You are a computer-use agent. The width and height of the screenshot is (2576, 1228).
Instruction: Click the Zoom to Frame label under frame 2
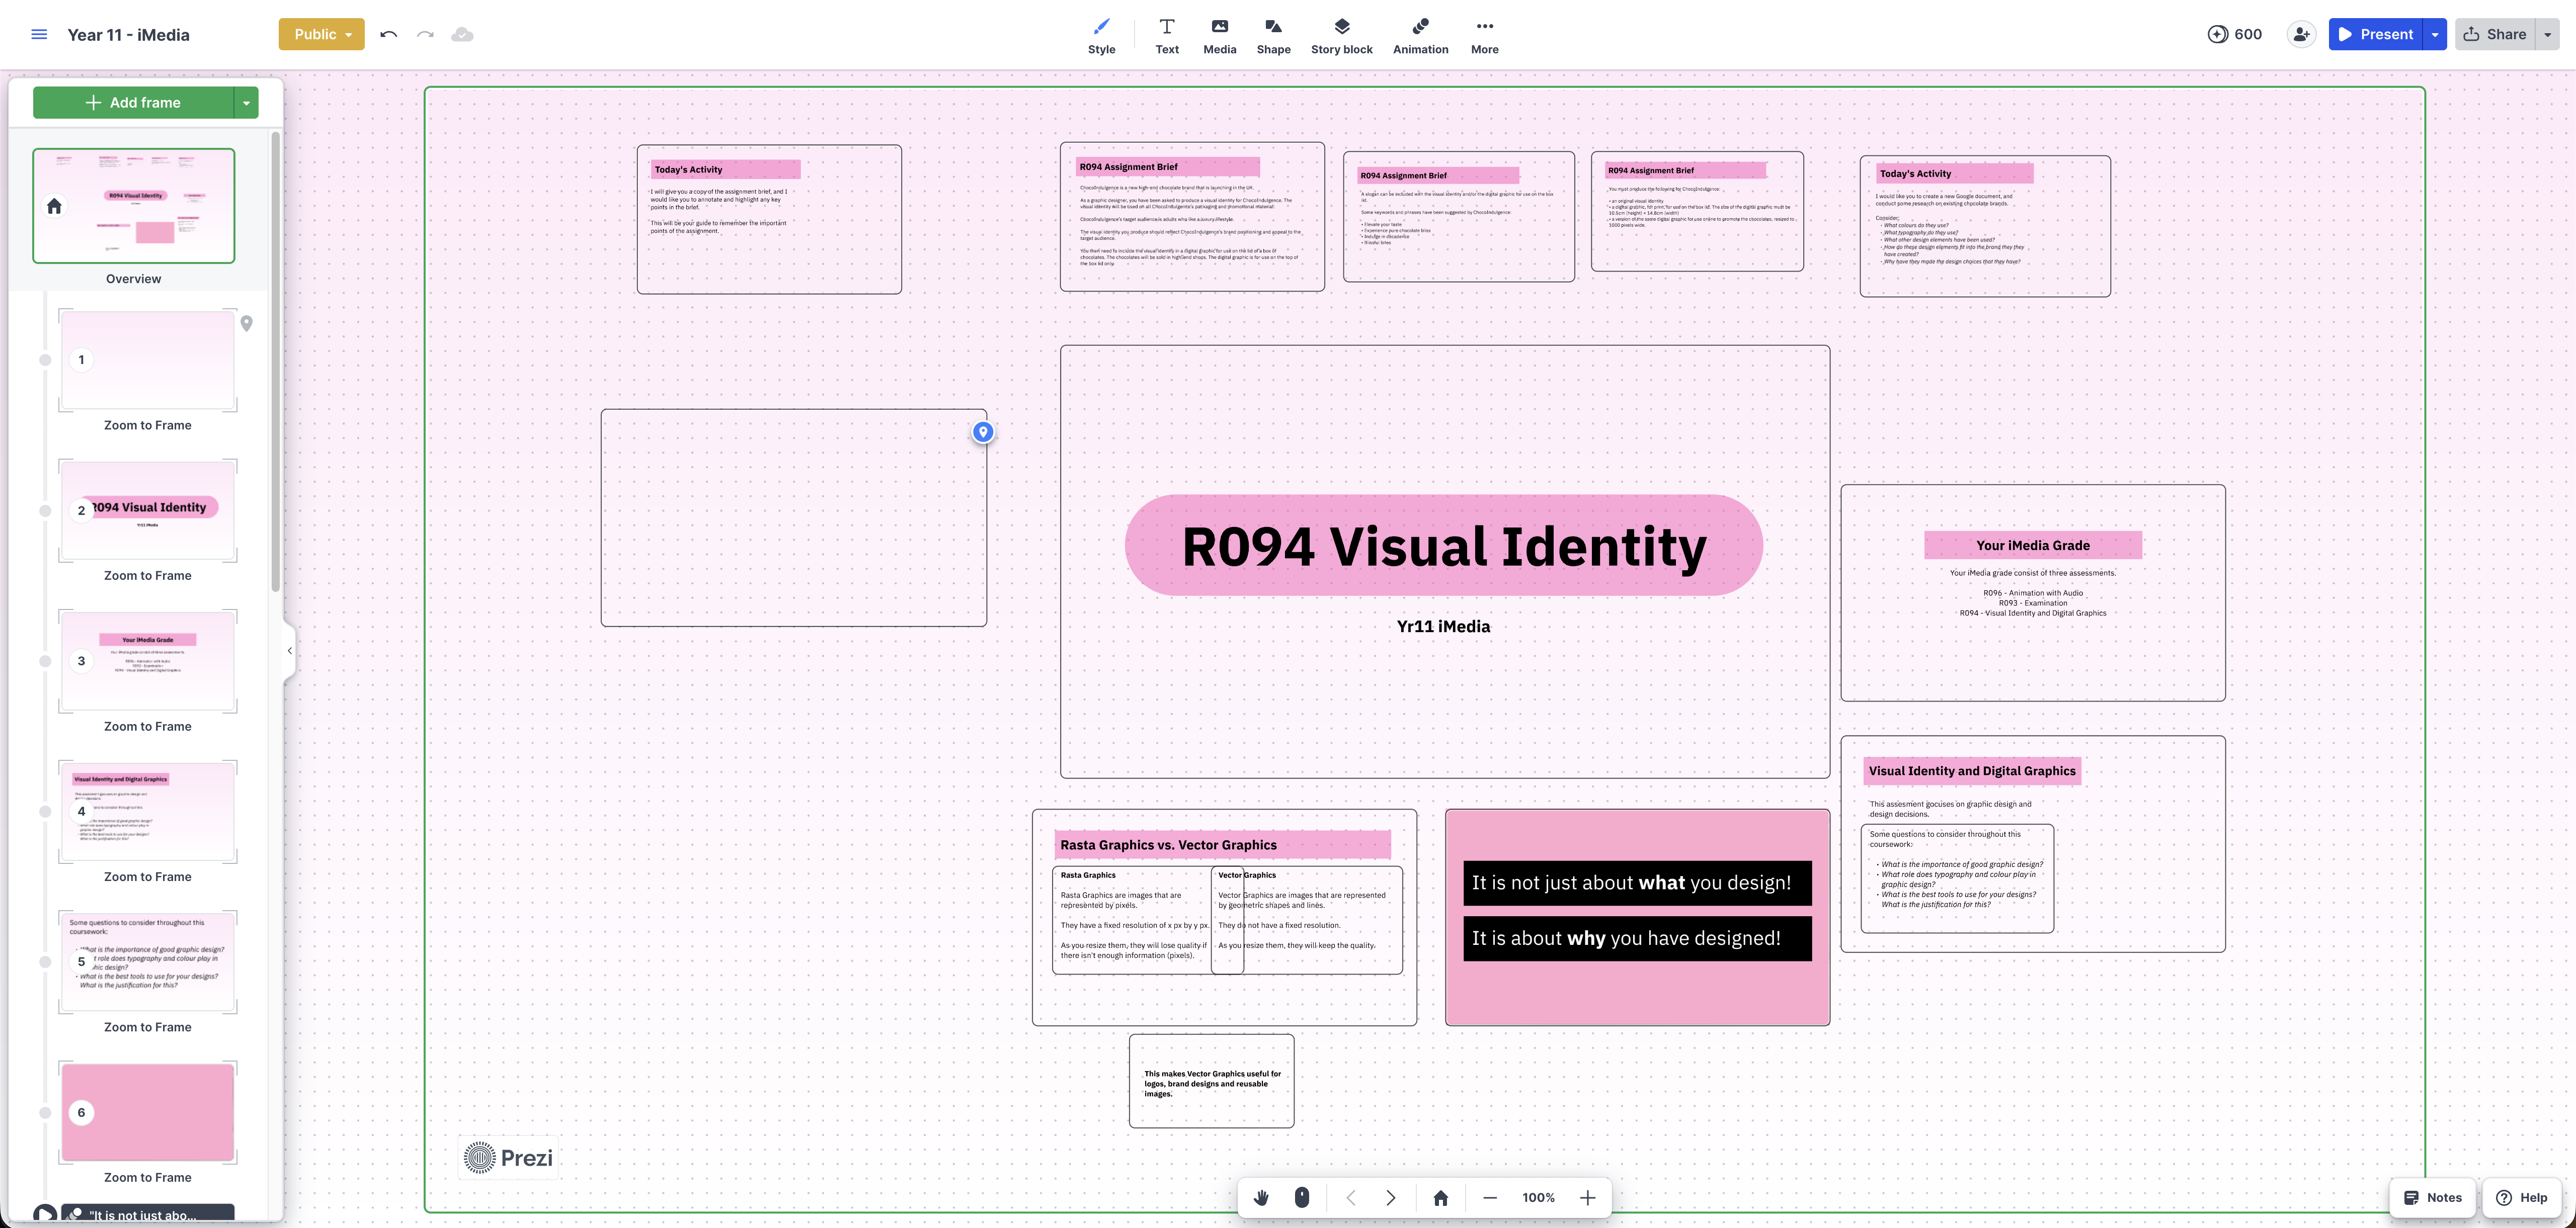tap(148, 576)
